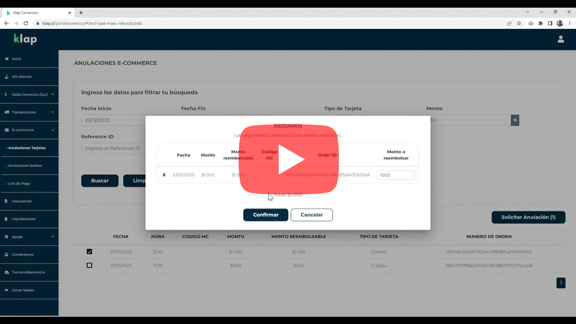Remove the transaction row with X
Viewport: 576px width, 324px height.
click(x=164, y=175)
